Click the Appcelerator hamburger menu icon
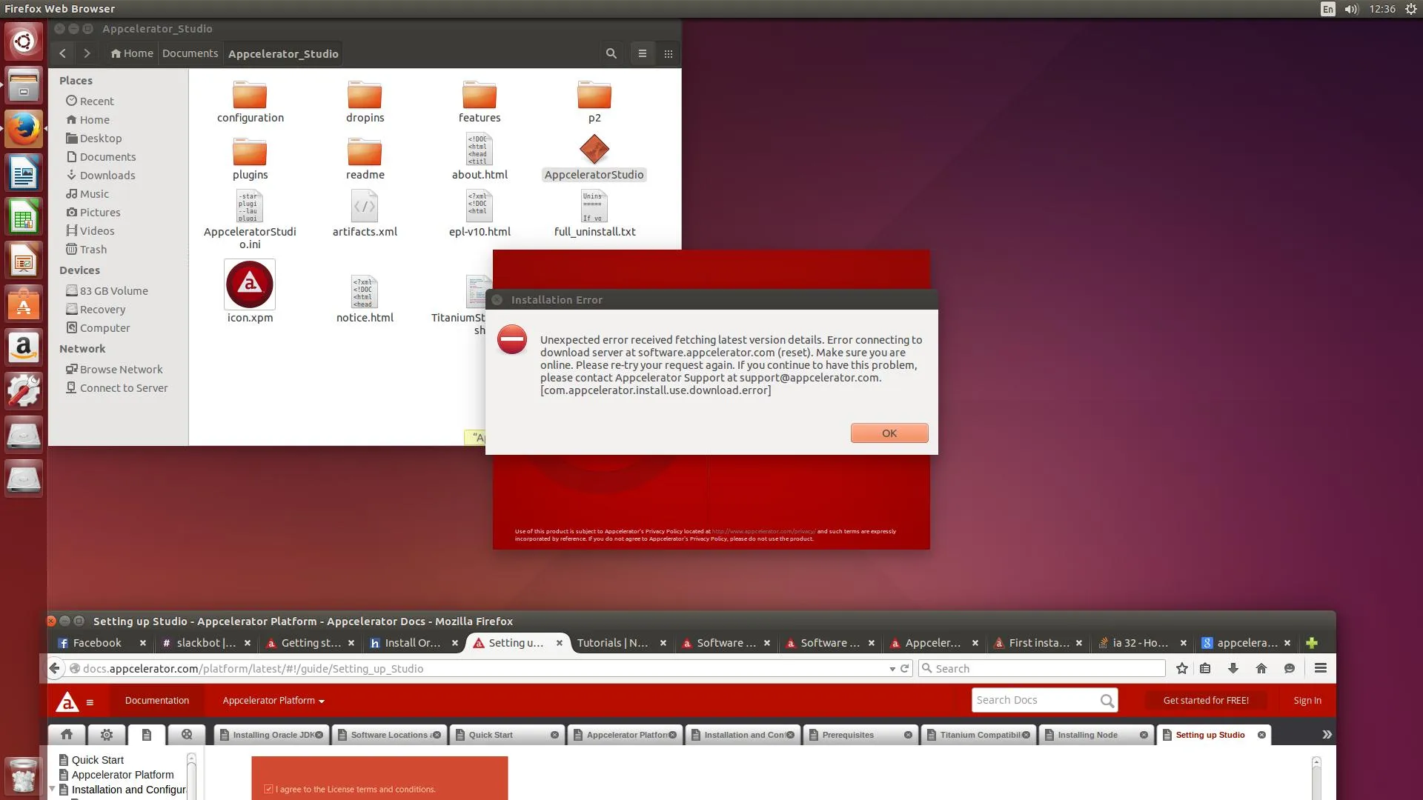Viewport: 1423px width, 800px height. 90,702
